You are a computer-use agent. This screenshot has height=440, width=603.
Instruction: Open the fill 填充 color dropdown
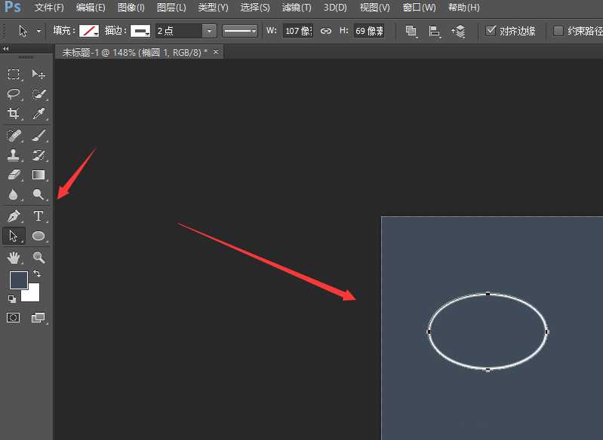[91, 31]
